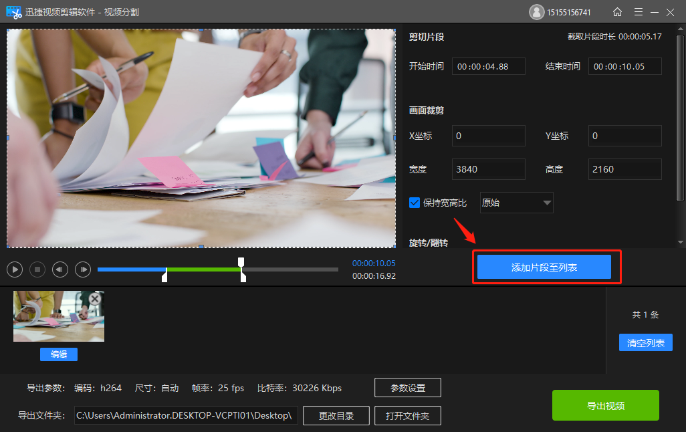The image size is (686, 432).
Task: Click the 画面裁剪 section heading
Action: (427, 110)
